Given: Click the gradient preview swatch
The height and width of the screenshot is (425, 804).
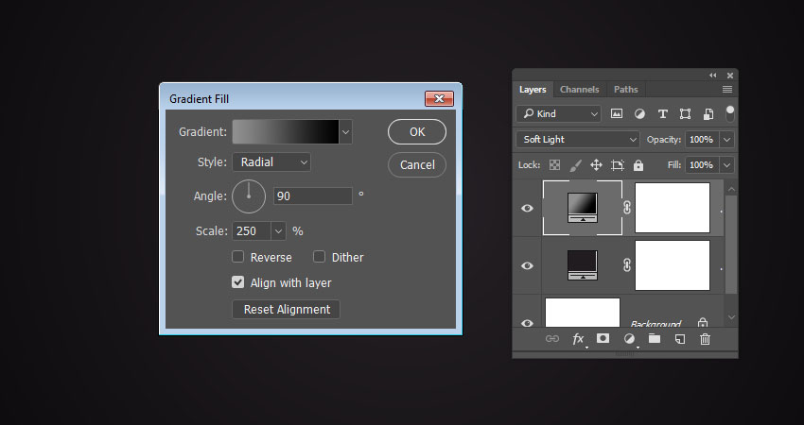Looking at the screenshot, I should (286, 132).
